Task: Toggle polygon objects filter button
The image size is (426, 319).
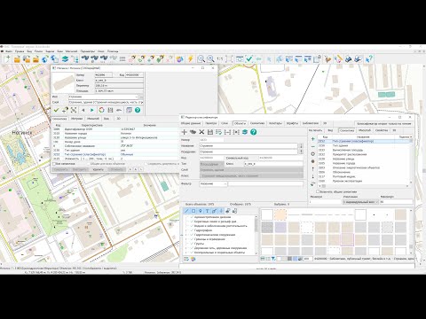Action: click(x=193, y=211)
